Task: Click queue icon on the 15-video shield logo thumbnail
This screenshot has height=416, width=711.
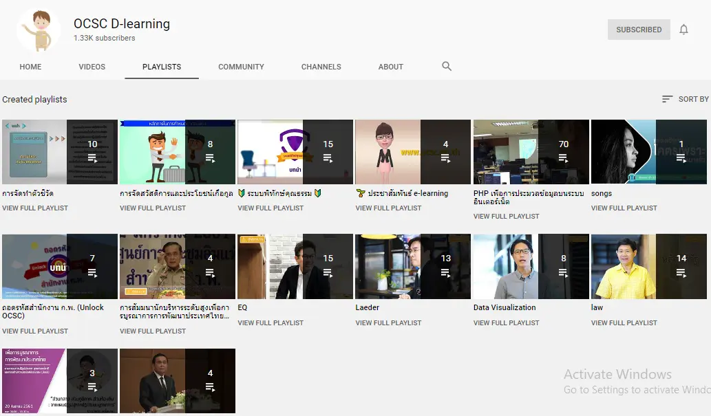Action: tap(328, 158)
